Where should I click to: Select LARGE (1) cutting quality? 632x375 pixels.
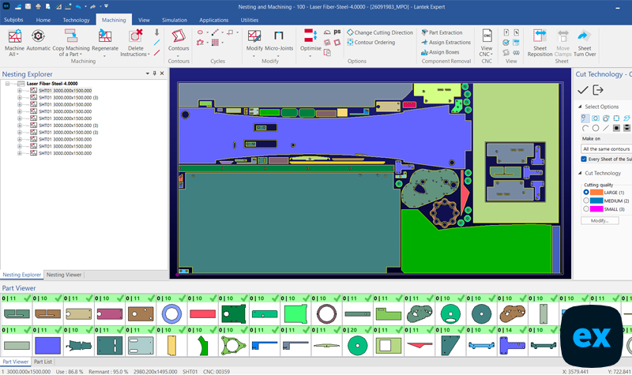click(x=586, y=193)
